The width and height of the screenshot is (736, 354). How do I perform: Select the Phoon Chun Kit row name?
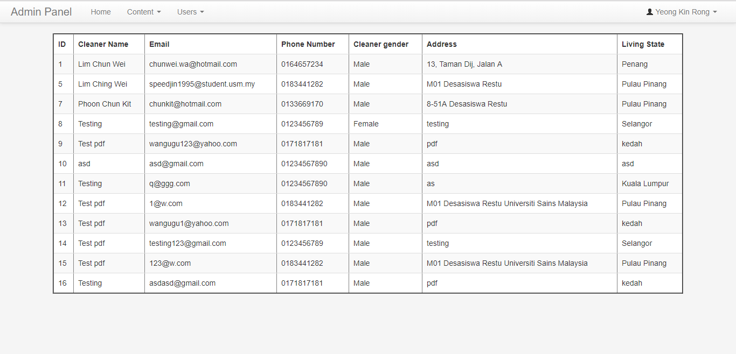point(105,104)
